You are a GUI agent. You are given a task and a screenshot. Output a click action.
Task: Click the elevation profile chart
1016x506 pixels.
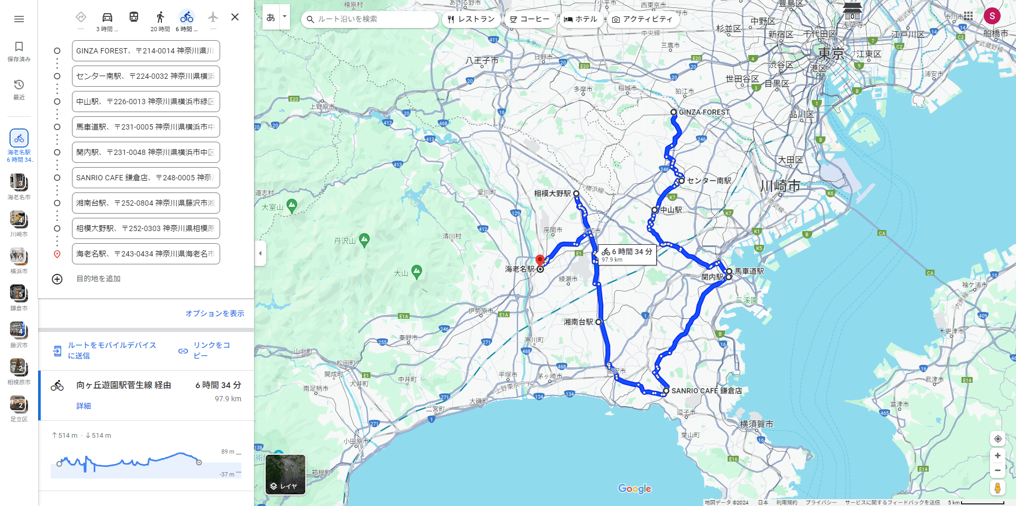pos(146,464)
